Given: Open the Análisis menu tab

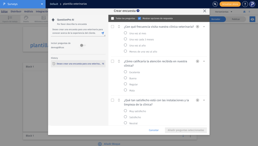Looking at the screenshot, I should [x=28, y=12].
